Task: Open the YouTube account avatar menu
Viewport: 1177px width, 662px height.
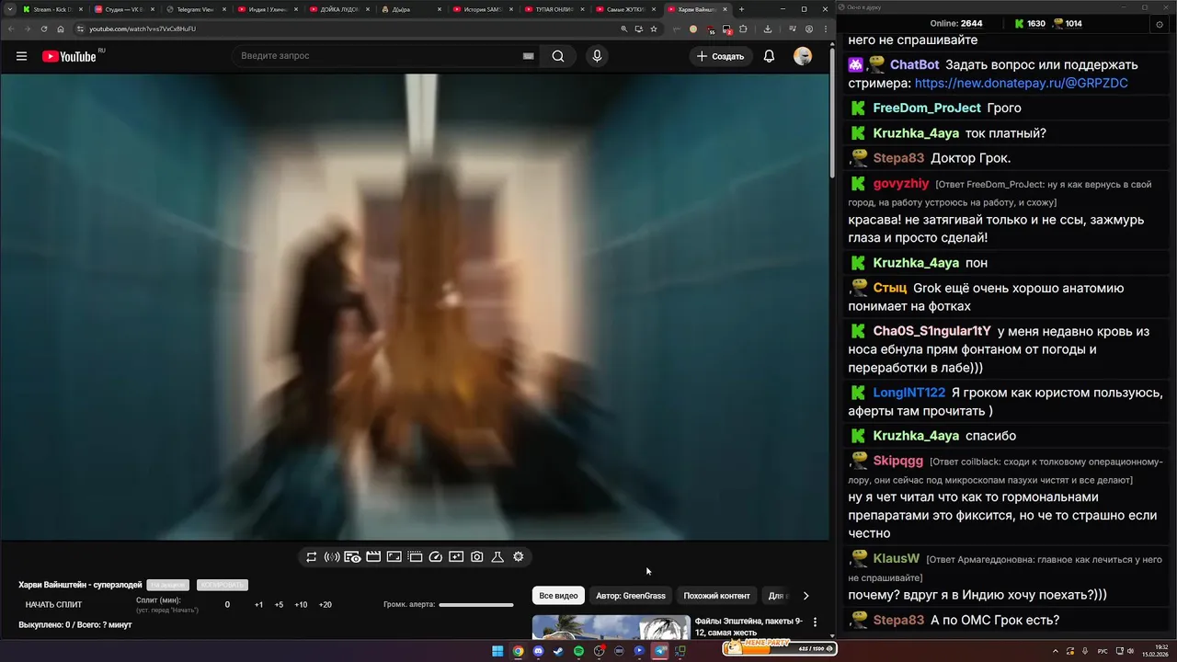Action: [x=803, y=56]
